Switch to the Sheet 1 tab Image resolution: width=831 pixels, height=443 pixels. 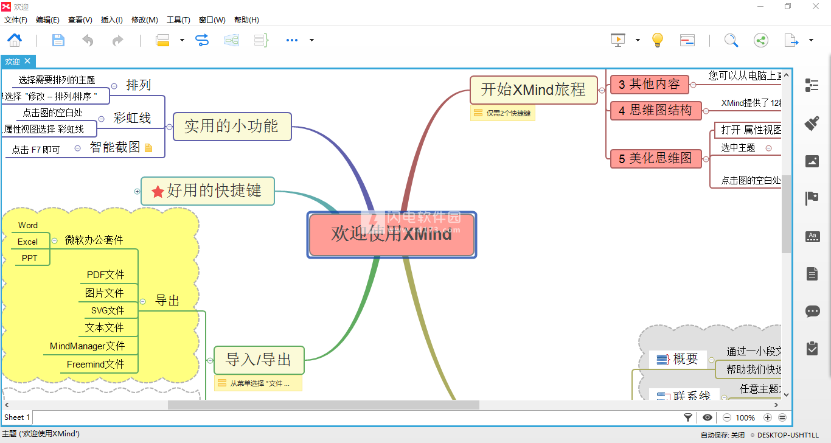(x=16, y=417)
